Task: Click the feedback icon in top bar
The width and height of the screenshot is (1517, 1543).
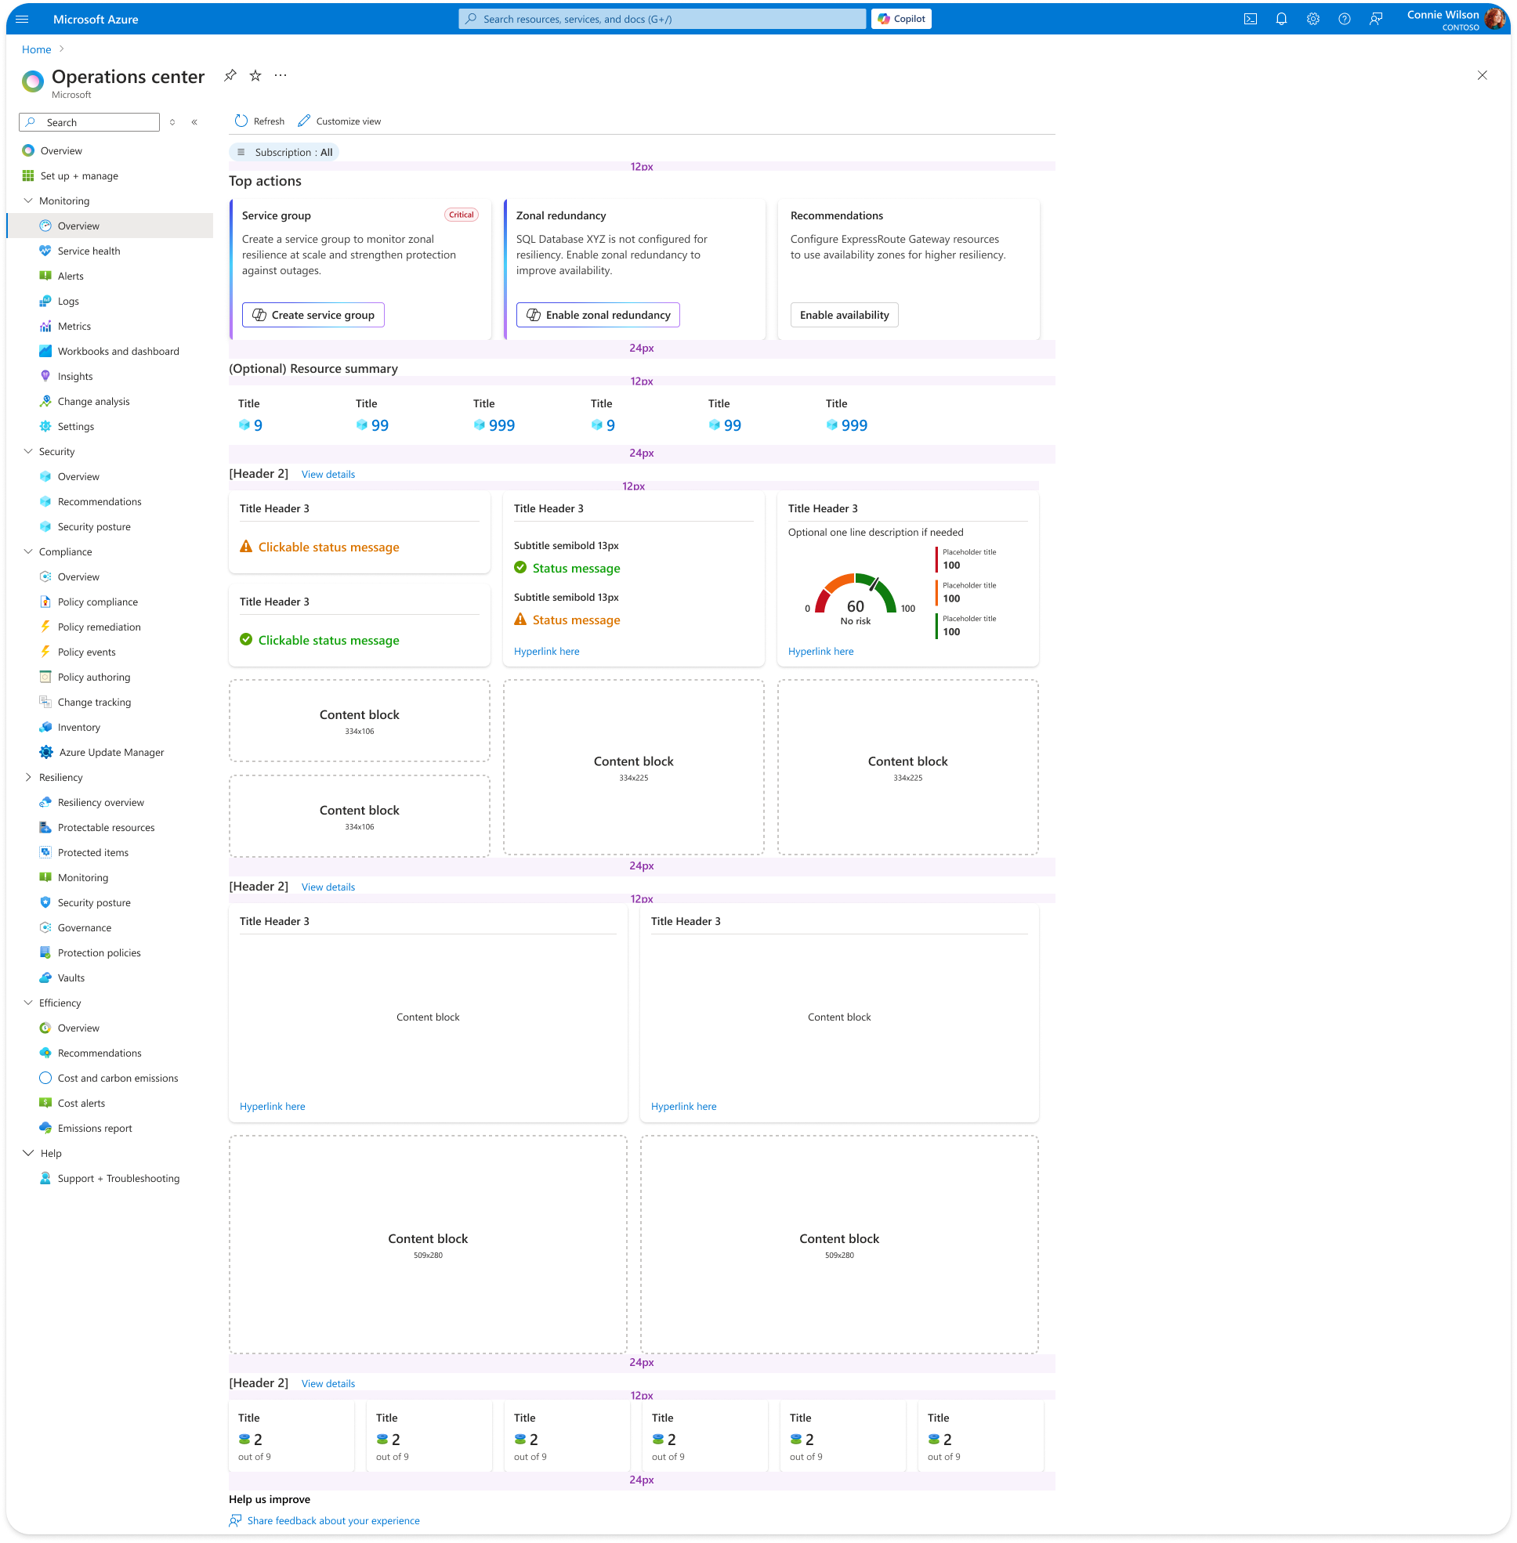Action: [x=1376, y=19]
